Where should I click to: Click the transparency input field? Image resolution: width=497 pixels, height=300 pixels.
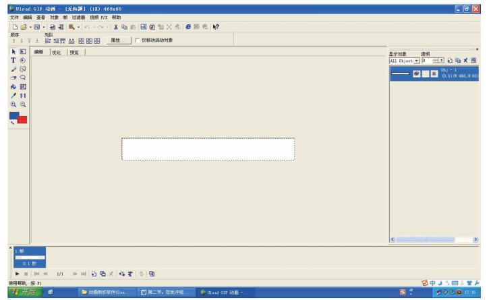coord(427,61)
